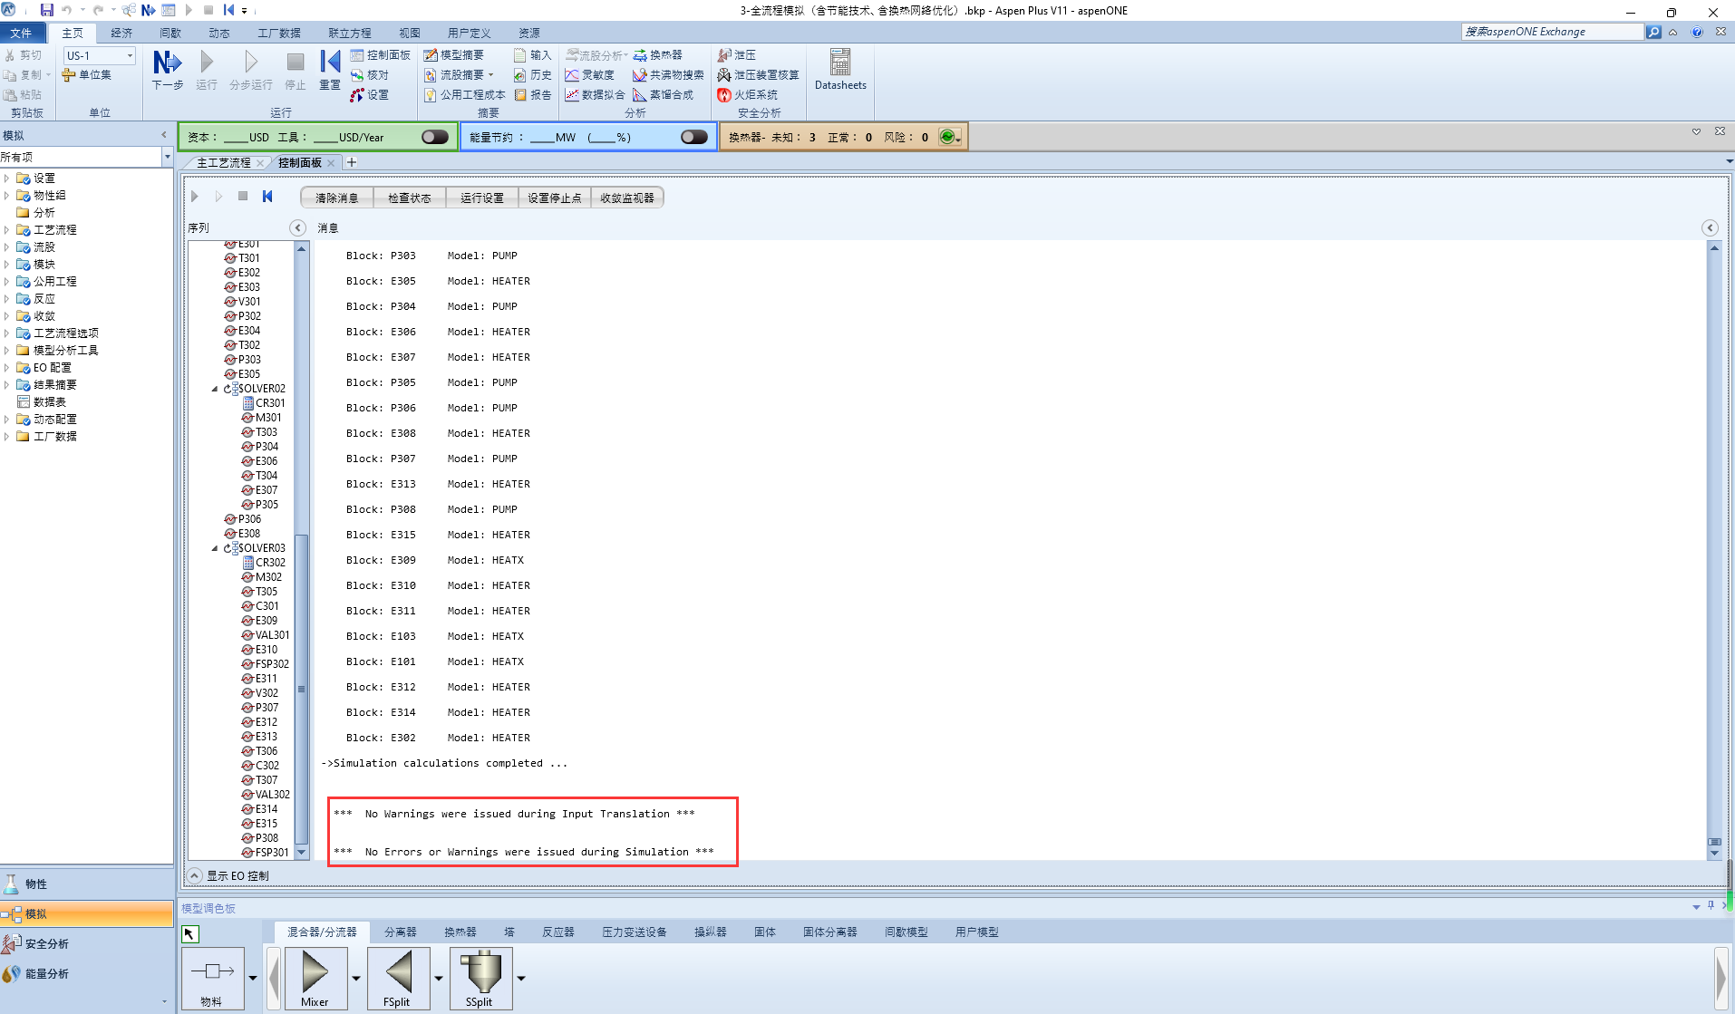Select the FSplit model icon
The height and width of the screenshot is (1014, 1735).
pyautogui.click(x=398, y=978)
